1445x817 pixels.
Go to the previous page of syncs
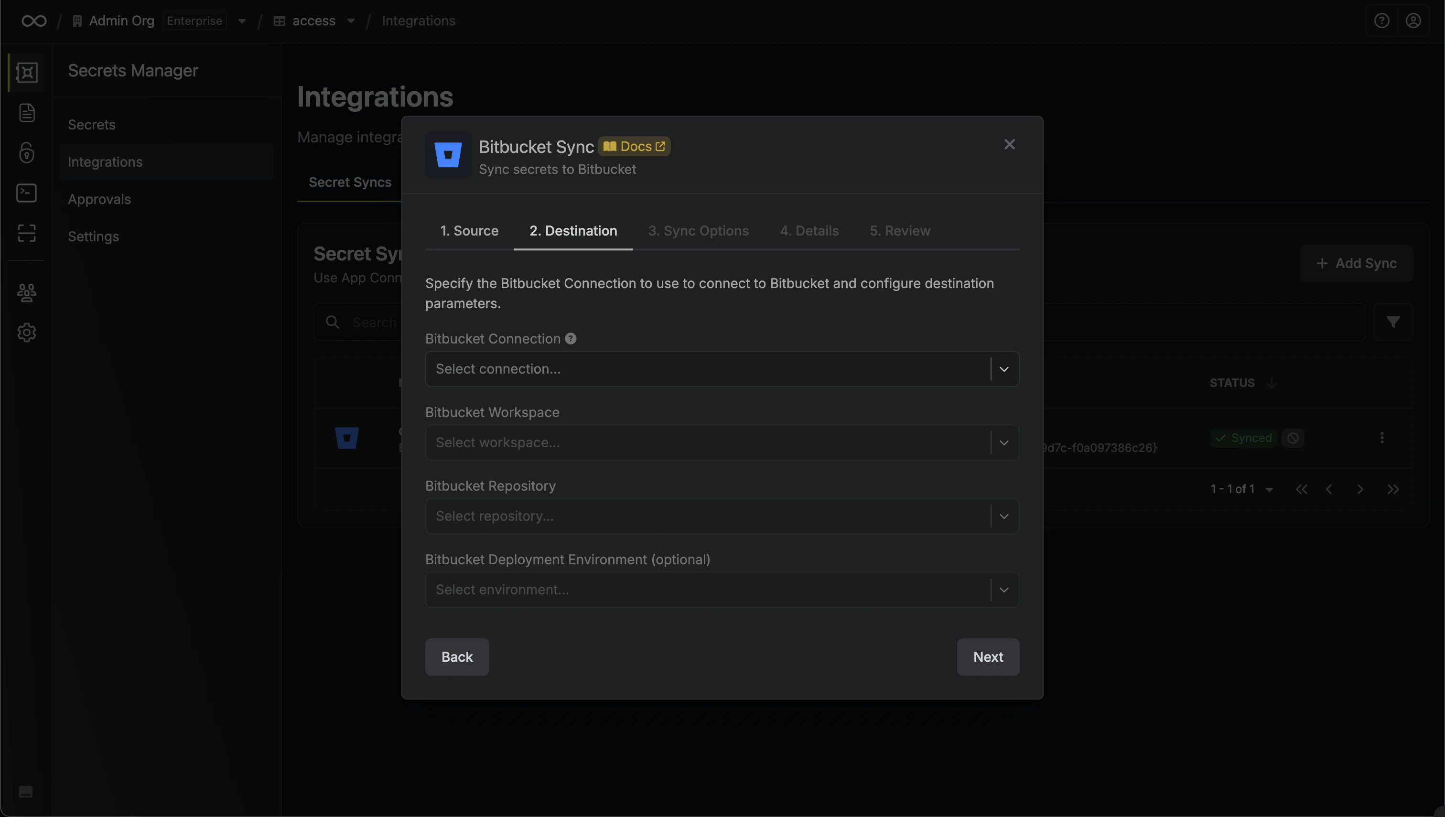click(x=1329, y=489)
